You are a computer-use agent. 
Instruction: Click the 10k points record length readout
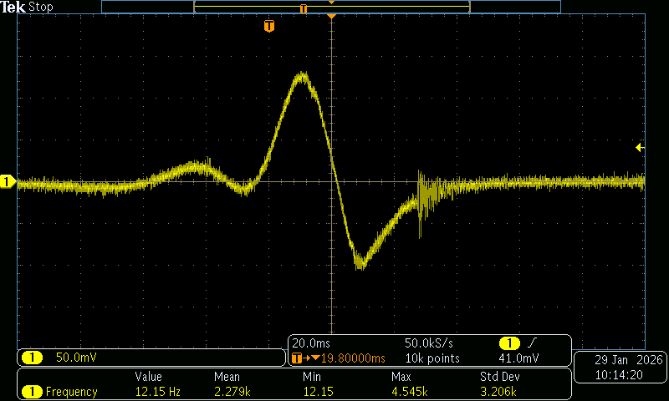(432, 358)
